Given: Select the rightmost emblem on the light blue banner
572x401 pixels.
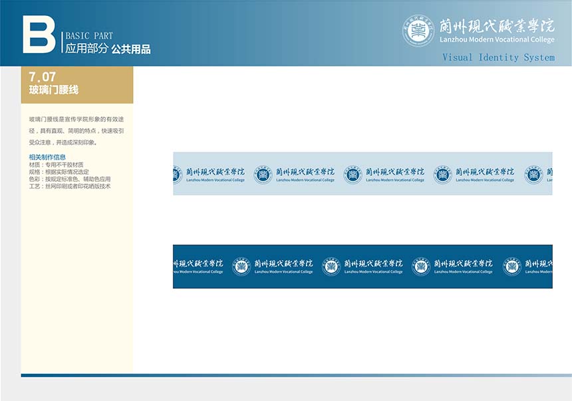Looking at the screenshot, I should coord(533,175).
